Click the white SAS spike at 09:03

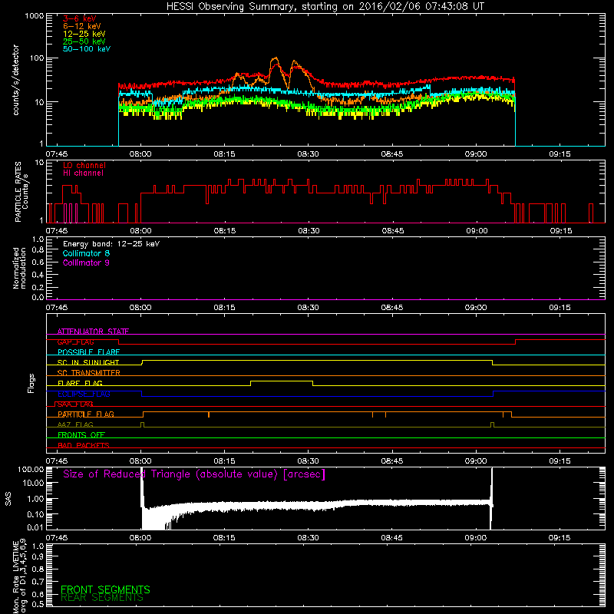(x=491, y=498)
